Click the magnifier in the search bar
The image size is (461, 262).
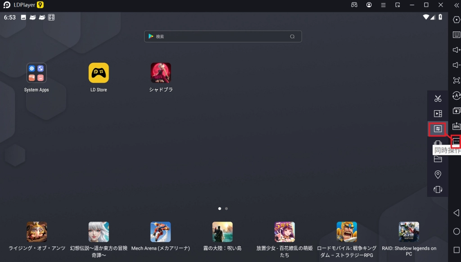coord(292,36)
